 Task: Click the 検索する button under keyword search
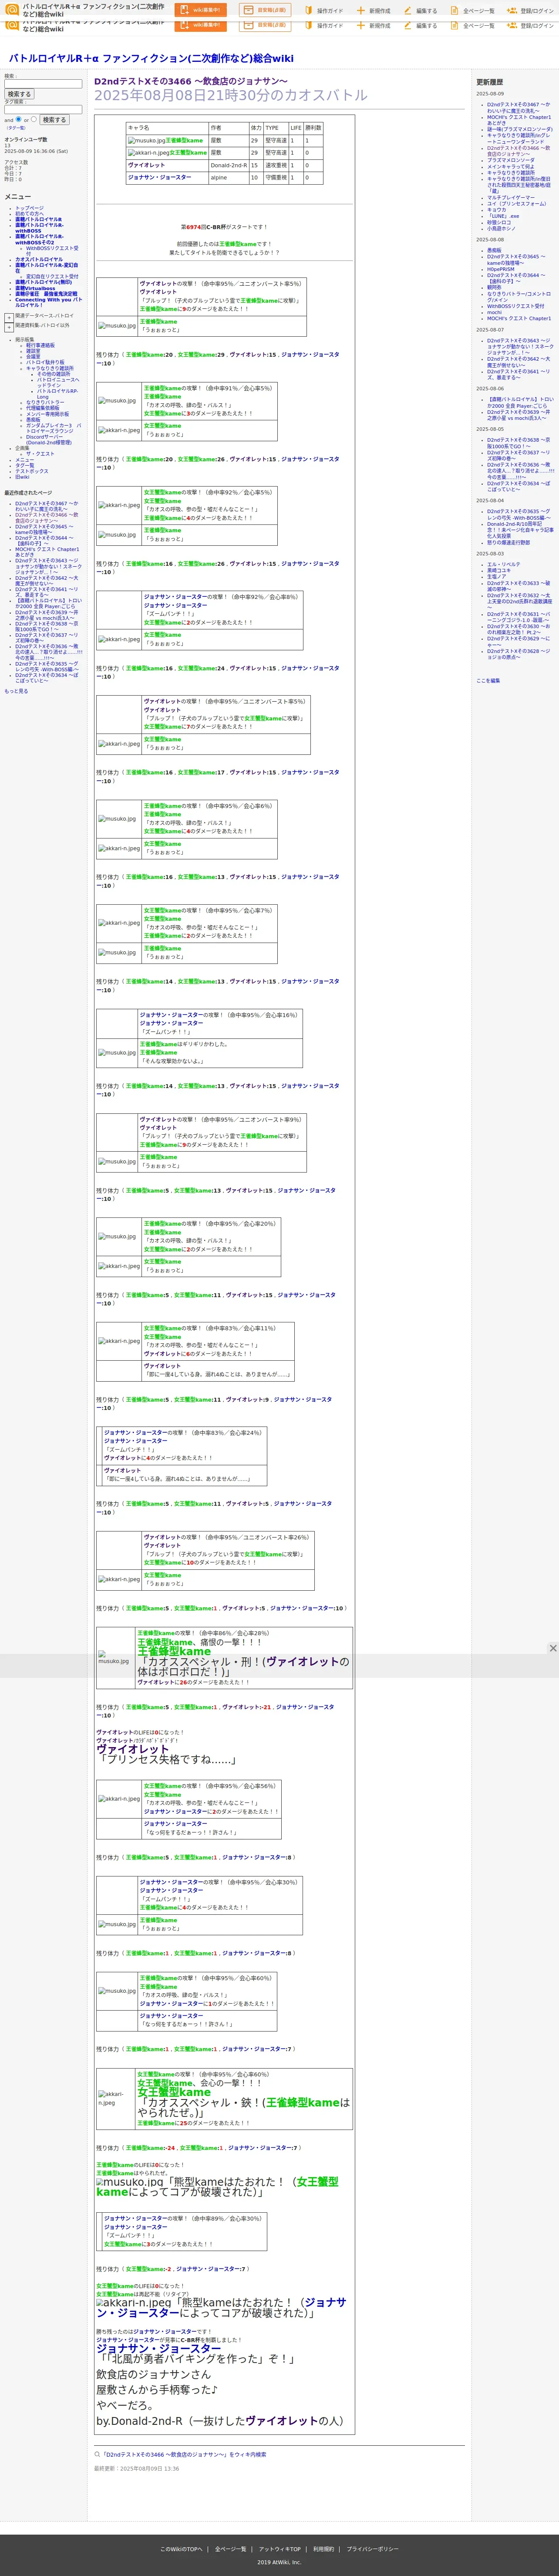click(x=19, y=94)
